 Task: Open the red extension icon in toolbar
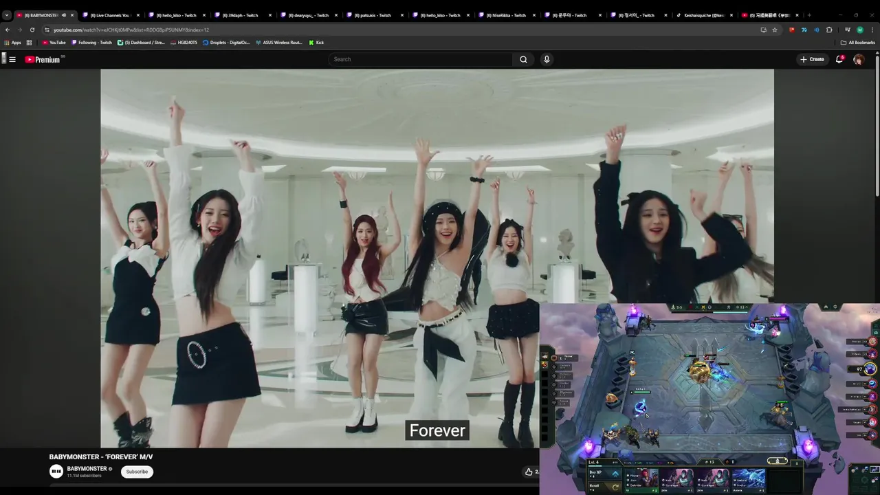[792, 30]
